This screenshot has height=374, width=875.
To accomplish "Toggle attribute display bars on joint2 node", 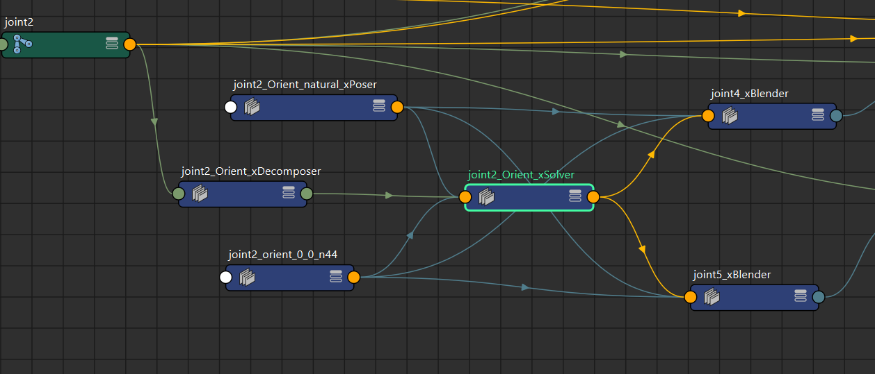I will tap(112, 44).
